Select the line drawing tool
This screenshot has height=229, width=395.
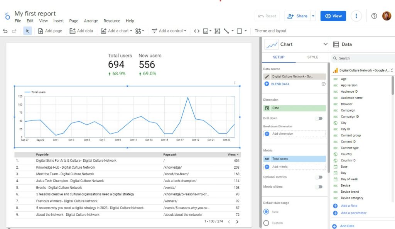pos(227,31)
